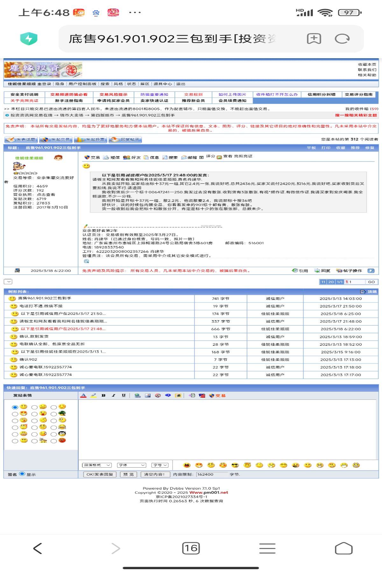This screenshot has height=573, width=382.
Task: Open the tab switcher showing 16 tabs
Action: [191, 548]
